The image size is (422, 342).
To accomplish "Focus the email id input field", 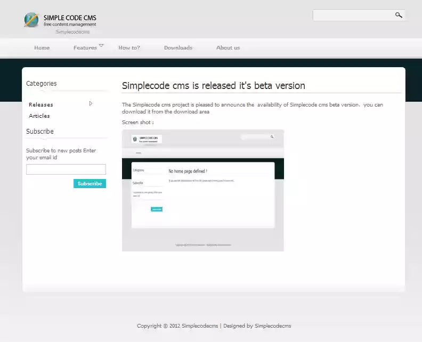I will [66, 169].
